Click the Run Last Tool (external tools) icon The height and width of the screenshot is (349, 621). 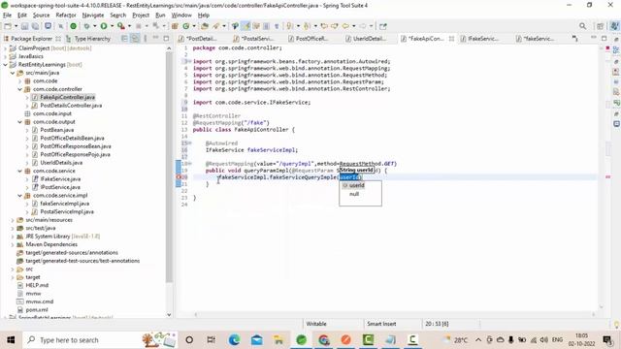[x=120, y=26]
